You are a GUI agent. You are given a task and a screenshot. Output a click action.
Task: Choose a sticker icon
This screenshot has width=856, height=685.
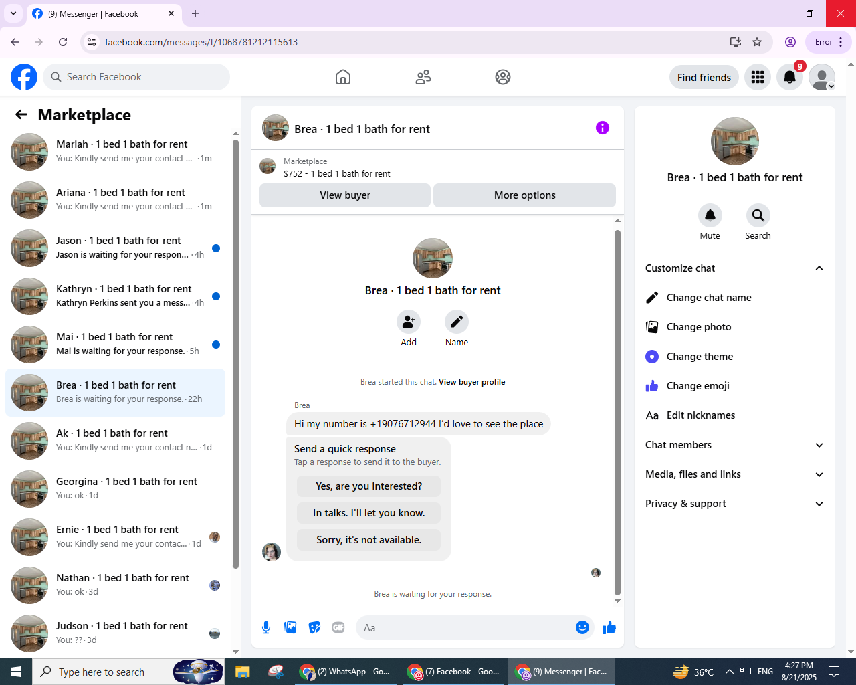(x=314, y=627)
